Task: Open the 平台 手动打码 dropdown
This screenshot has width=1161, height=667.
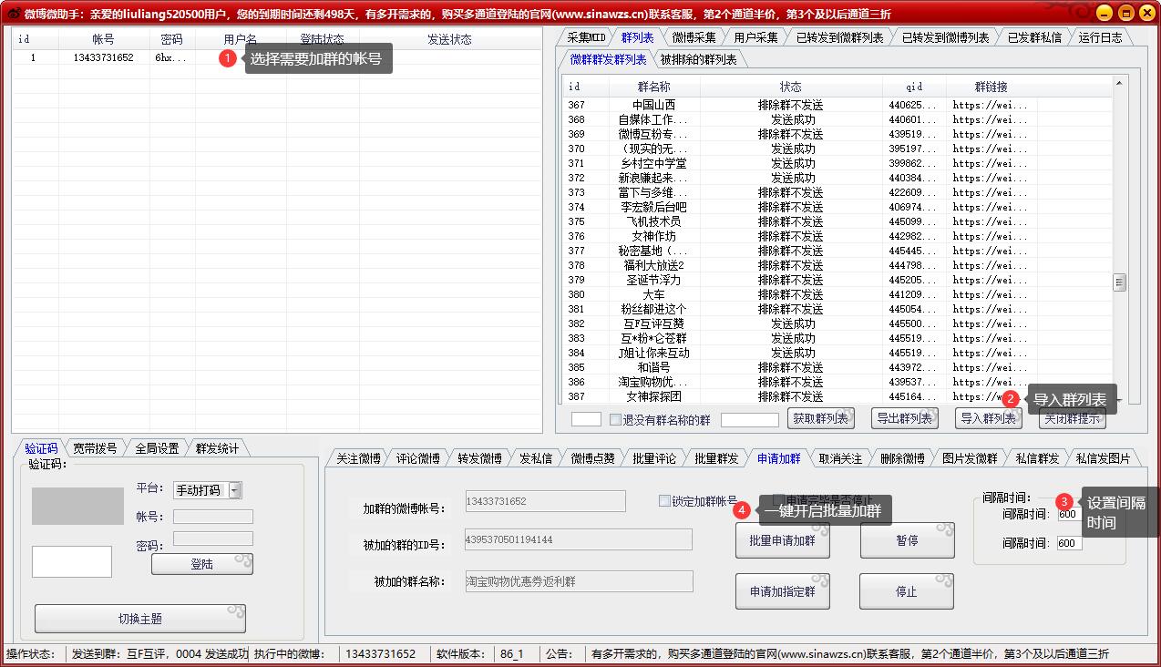Action: click(235, 490)
